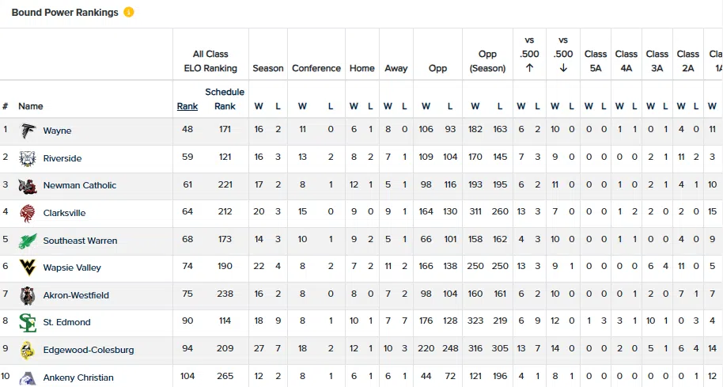Click the Riverside team logo
Viewport: 723px width, 387px height.
[x=28, y=158]
